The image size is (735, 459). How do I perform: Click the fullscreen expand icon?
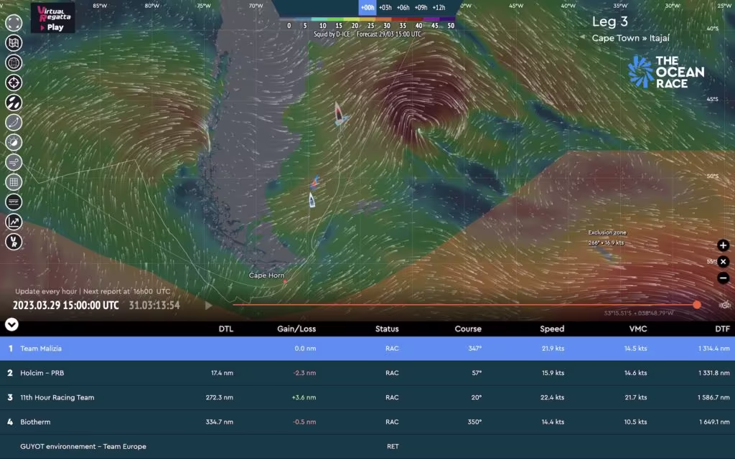(14, 23)
